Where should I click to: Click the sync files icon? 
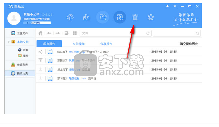pos(120,17)
